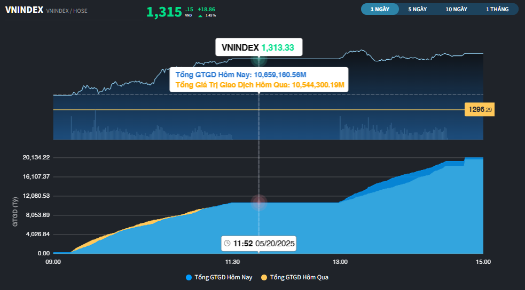Click the yellow Hôm Qua legend dot
Image resolution: width=525 pixels, height=290 pixels.
pos(264,277)
